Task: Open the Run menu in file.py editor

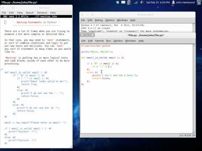Action: point(109,41)
